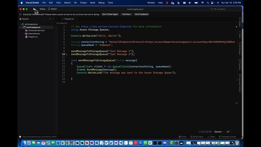The width and height of the screenshot is (261, 147).
Task: Open the Debug menu
Action: click(x=102, y=3)
